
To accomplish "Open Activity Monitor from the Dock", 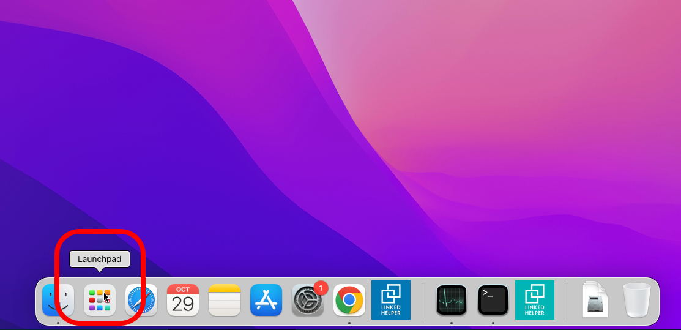I will point(452,300).
